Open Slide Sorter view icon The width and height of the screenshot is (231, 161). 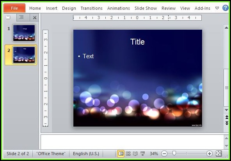[x=128, y=154]
